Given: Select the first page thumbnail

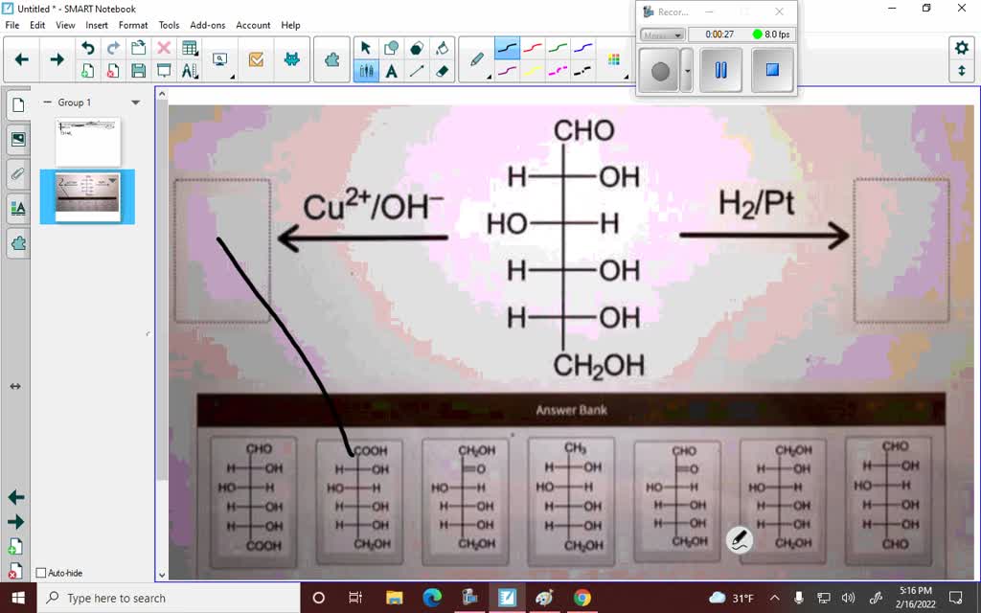Looking at the screenshot, I should [87, 142].
